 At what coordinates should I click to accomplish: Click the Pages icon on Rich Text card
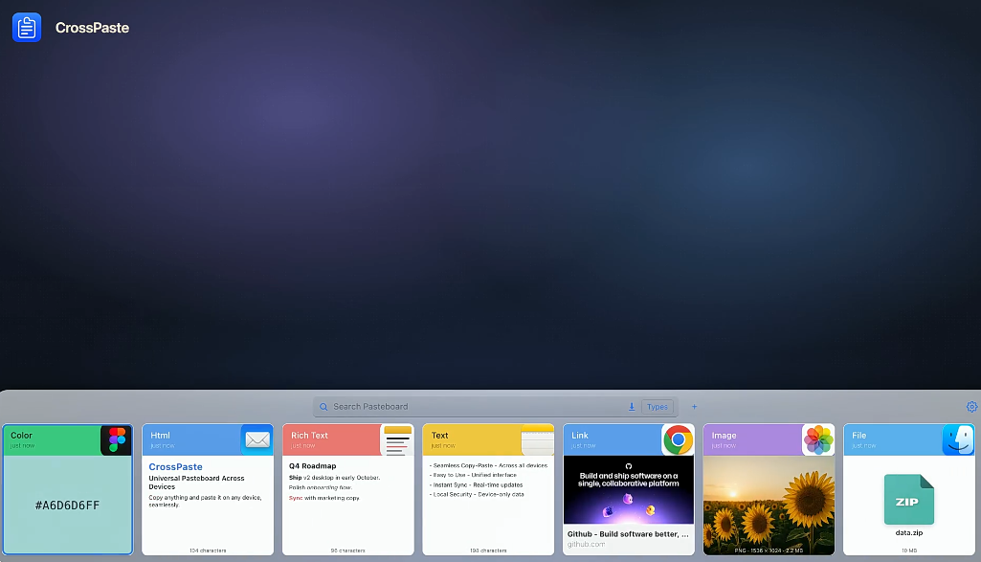tap(397, 440)
